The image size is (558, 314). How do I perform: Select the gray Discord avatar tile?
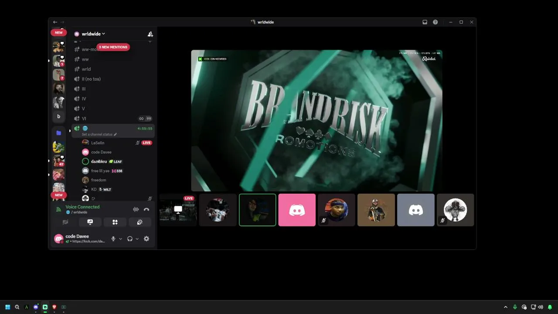[416, 210]
